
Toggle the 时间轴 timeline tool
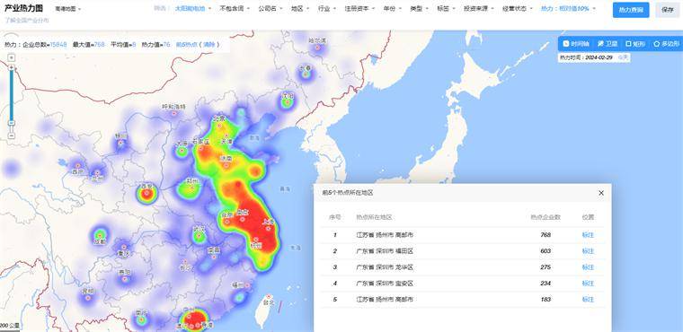tap(576, 44)
